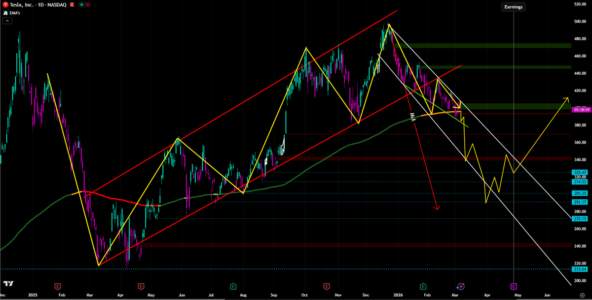Image resolution: width=592 pixels, height=300 pixels.
Task: Click the 500.00 value on the price axis
Action: point(580,22)
